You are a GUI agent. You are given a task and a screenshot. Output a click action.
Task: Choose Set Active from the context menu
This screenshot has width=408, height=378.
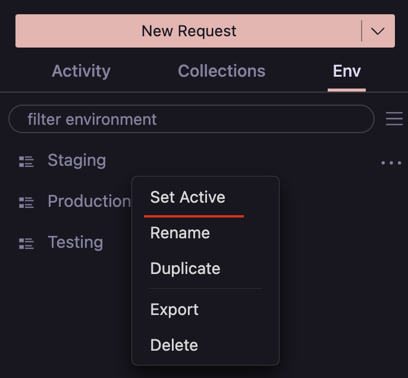click(x=188, y=197)
